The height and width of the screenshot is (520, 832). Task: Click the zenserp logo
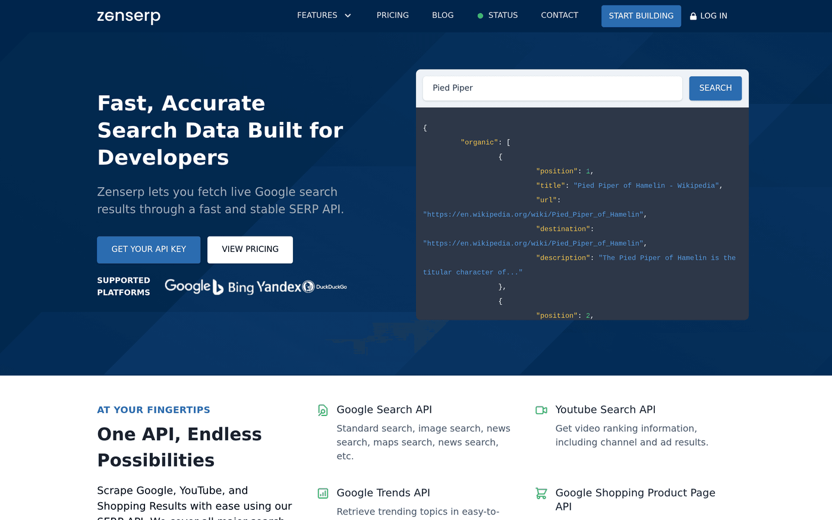point(129,16)
